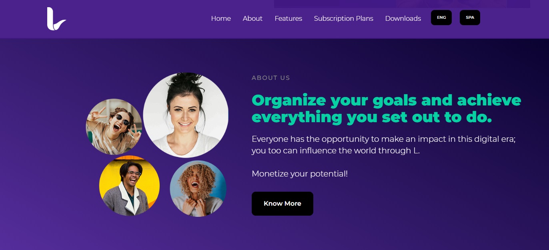This screenshot has width=549, height=250.
Task: Open Subscription Plans from the navigation
Action: [343, 18]
